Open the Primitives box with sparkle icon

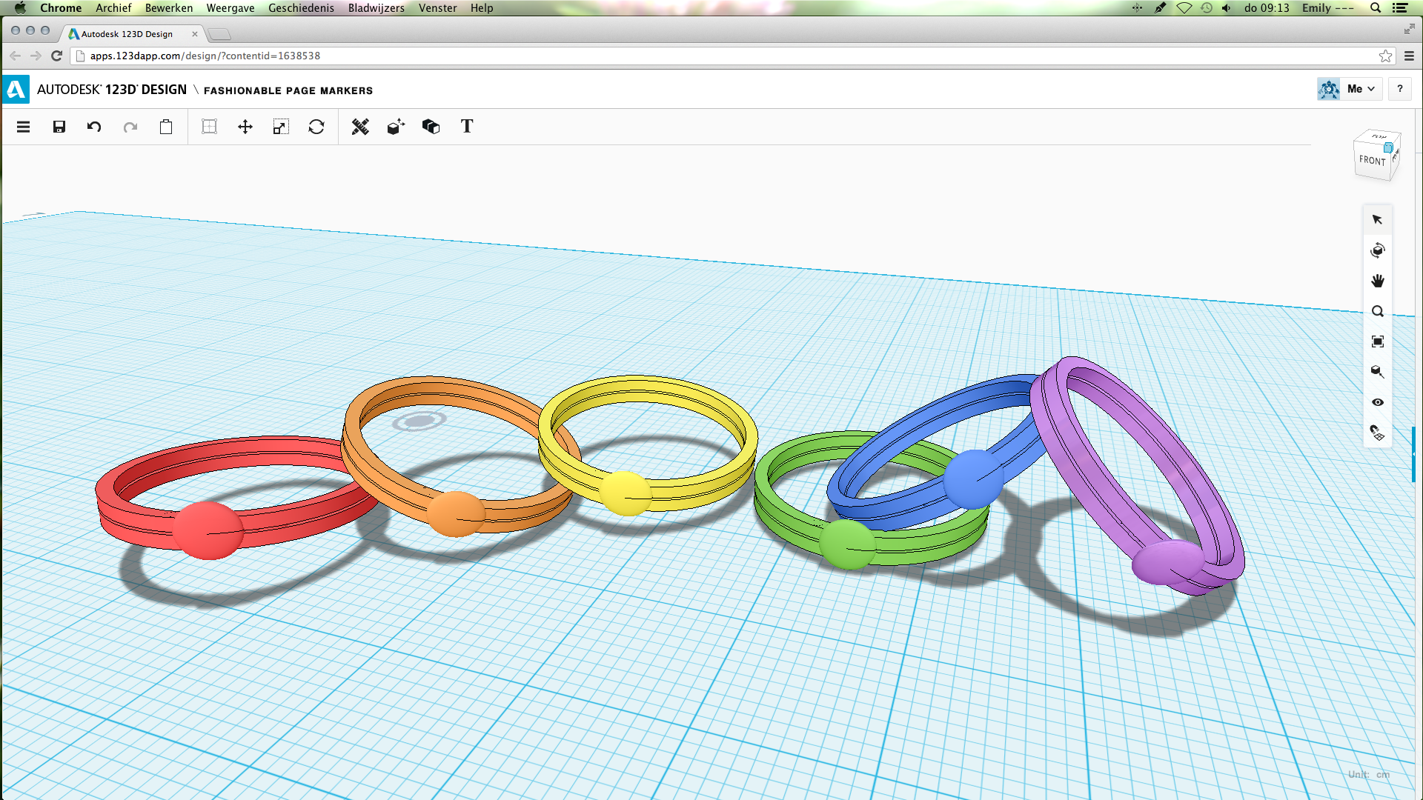(396, 127)
